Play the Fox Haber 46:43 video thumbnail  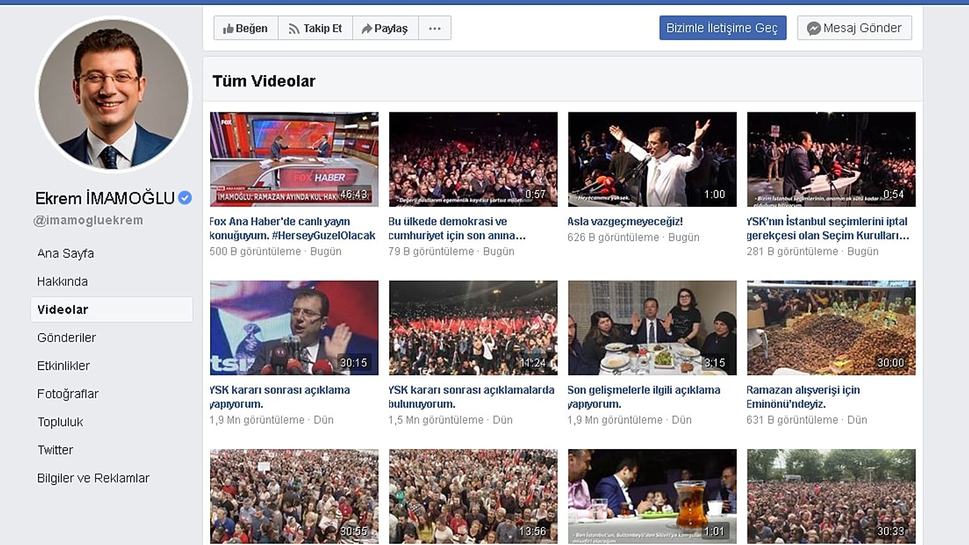(294, 160)
